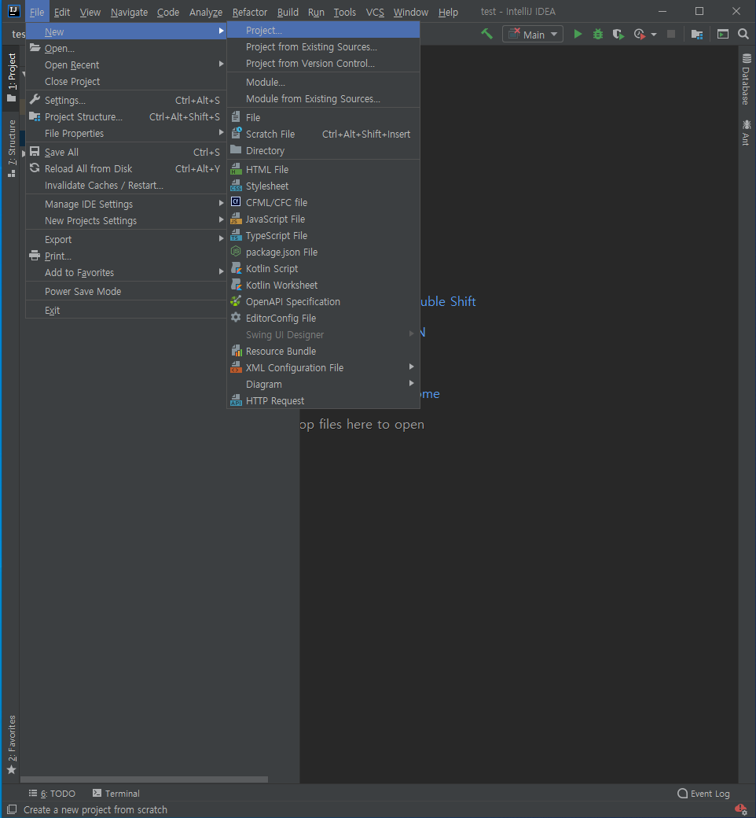Open the Database tool window

coord(747,79)
